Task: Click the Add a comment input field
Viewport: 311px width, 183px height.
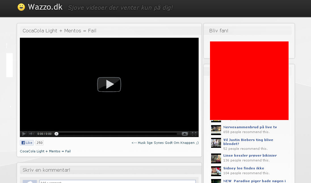Action: click(x=117, y=182)
